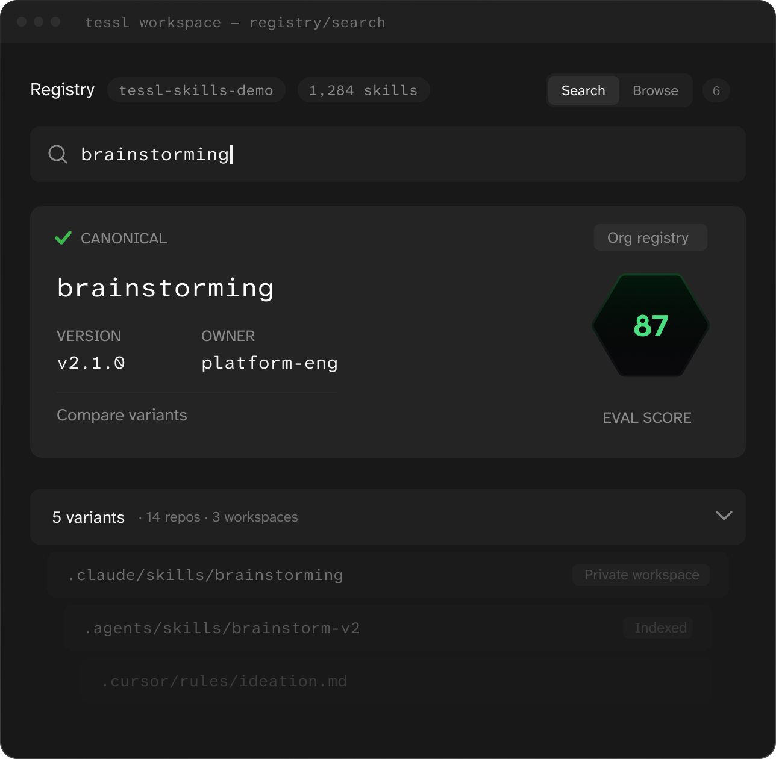The width and height of the screenshot is (776, 759).
Task: Open .agents/skills/brainstorm-v2 variant row
Action: pyautogui.click(x=388, y=628)
